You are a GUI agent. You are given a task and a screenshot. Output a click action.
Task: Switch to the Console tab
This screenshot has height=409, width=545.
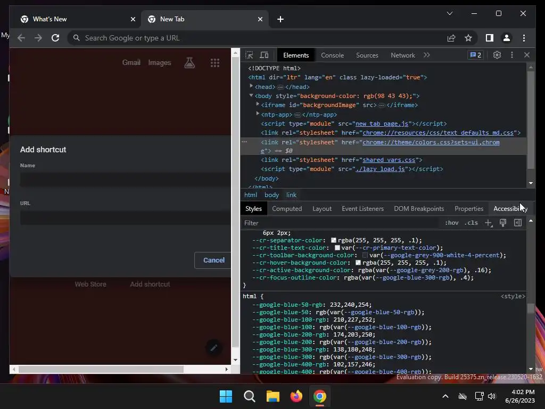tap(332, 55)
